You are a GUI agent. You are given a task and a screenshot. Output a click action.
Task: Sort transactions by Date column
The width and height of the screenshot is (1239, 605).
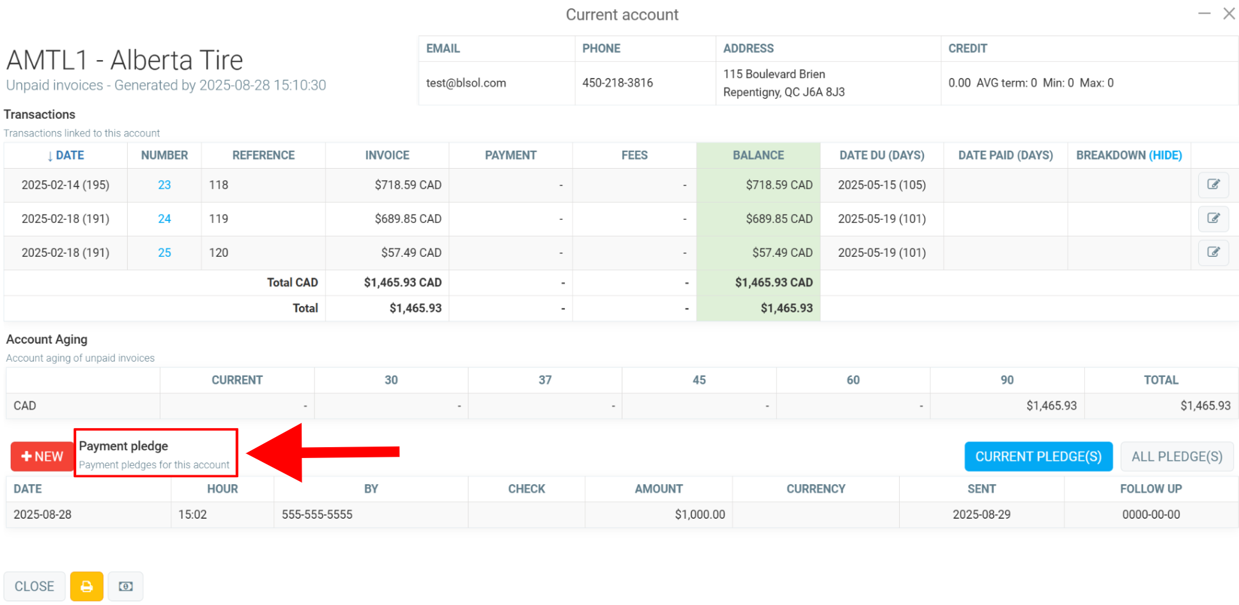coord(66,155)
